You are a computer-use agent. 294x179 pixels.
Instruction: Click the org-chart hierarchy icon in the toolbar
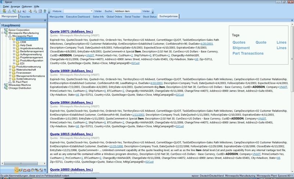pos(10,11)
